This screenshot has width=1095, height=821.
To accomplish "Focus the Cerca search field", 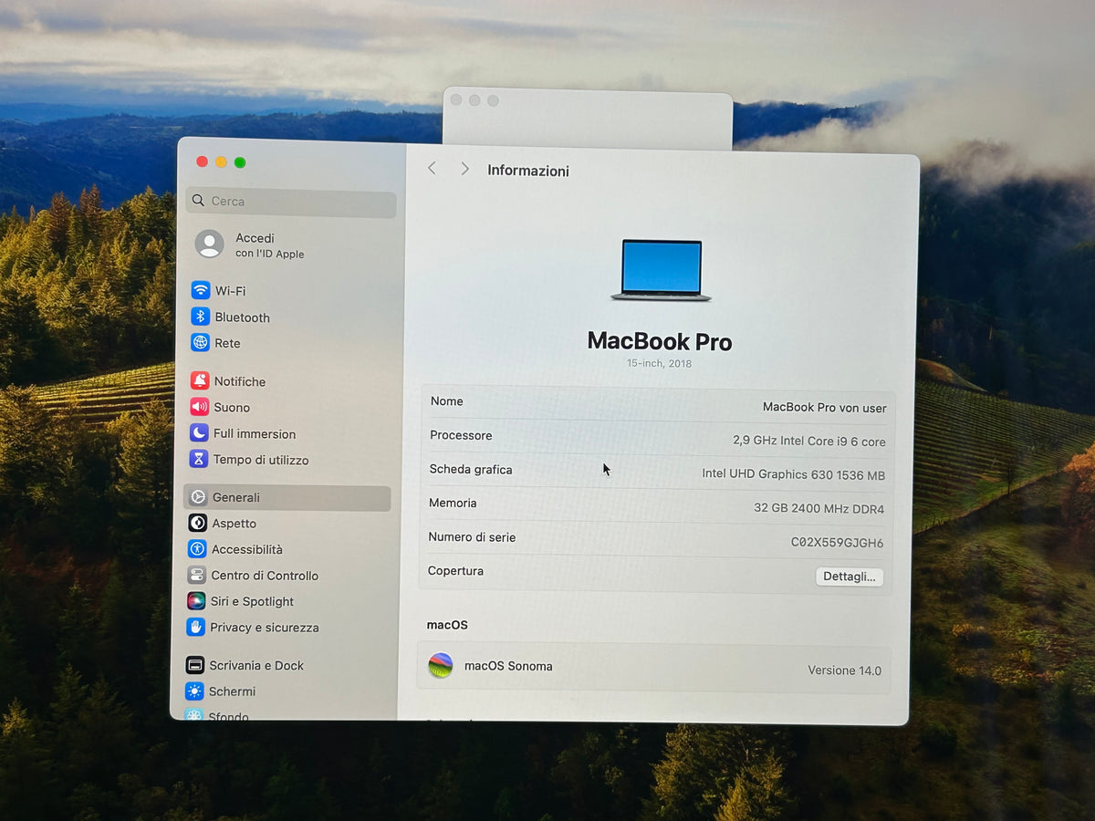I will pyautogui.click(x=291, y=202).
